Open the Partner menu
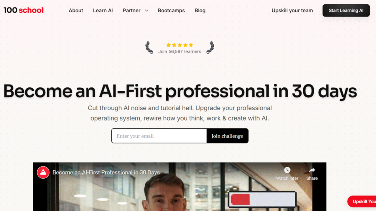Image resolution: width=376 pixels, height=211 pixels. 132,11
